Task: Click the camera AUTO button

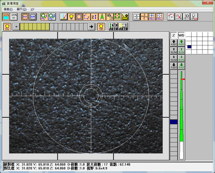Action: coord(113,27)
